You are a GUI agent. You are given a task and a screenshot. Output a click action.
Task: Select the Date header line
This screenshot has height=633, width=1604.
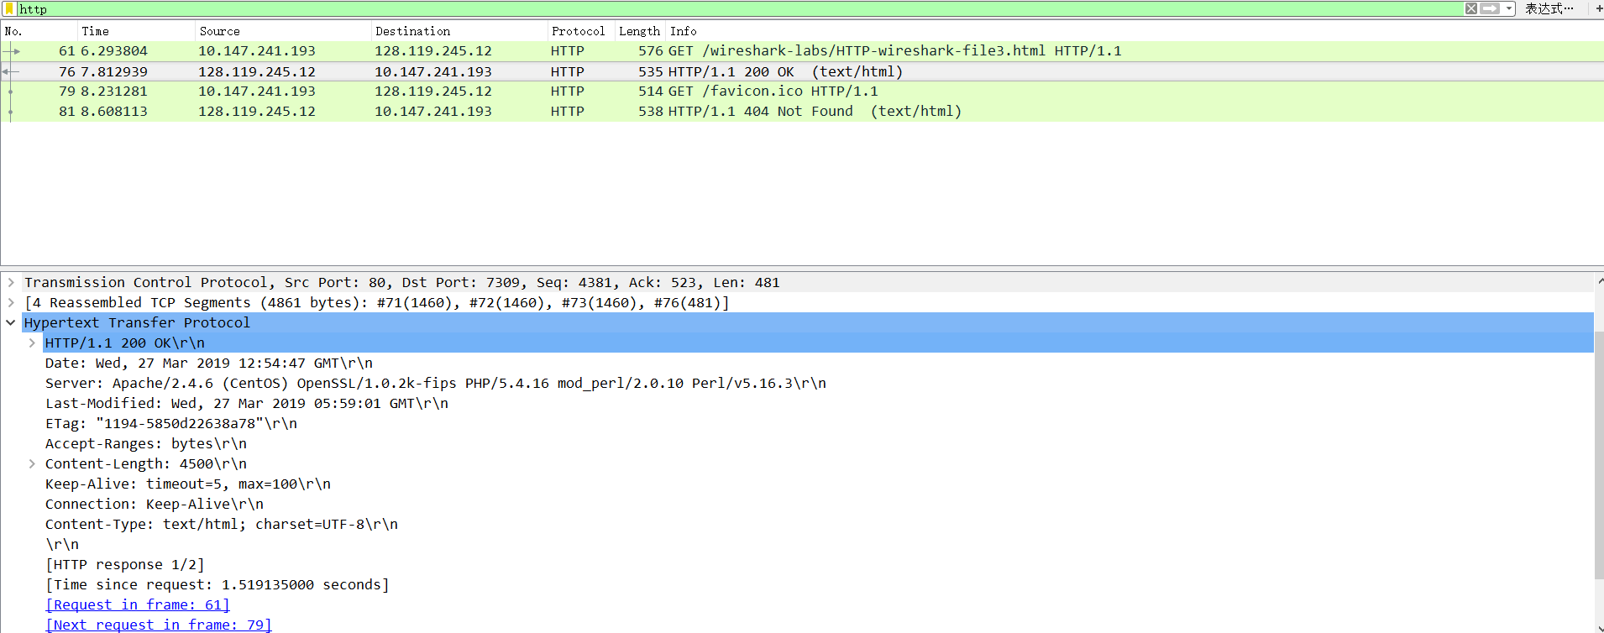click(209, 364)
